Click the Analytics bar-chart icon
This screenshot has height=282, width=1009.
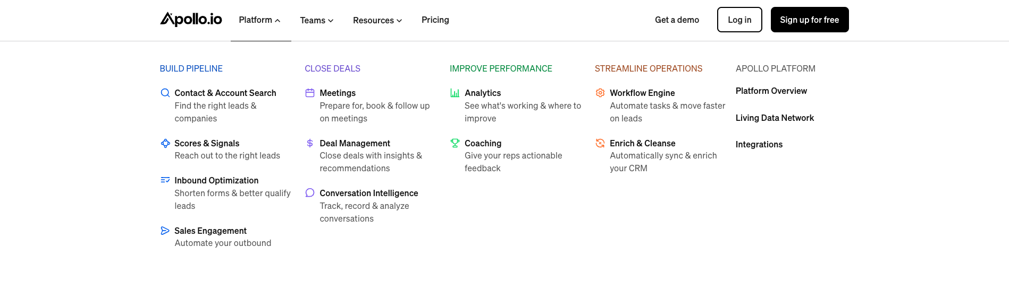(455, 93)
